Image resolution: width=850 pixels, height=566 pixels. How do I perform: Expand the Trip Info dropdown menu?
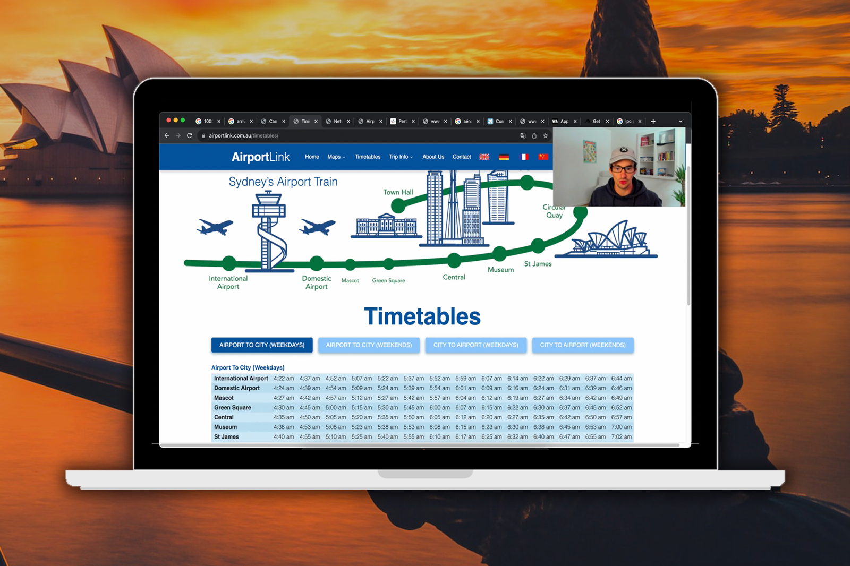point(400,157)
